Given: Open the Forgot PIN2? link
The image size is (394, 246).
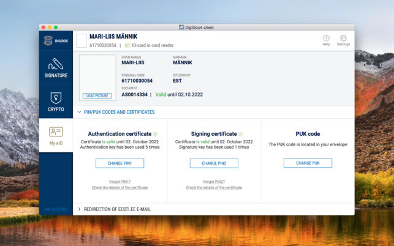Looking at the screenshot, I should point(214,182).
